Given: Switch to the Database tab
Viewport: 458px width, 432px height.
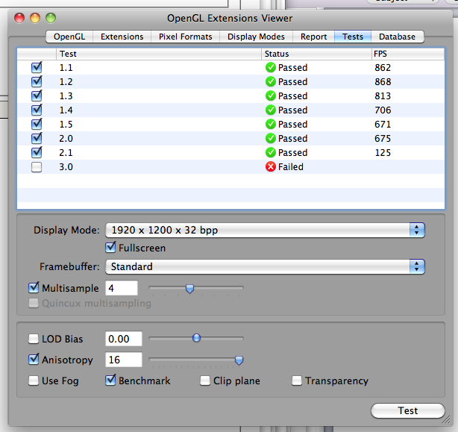Looking at the screenshot, I should [x=398, y=37].
